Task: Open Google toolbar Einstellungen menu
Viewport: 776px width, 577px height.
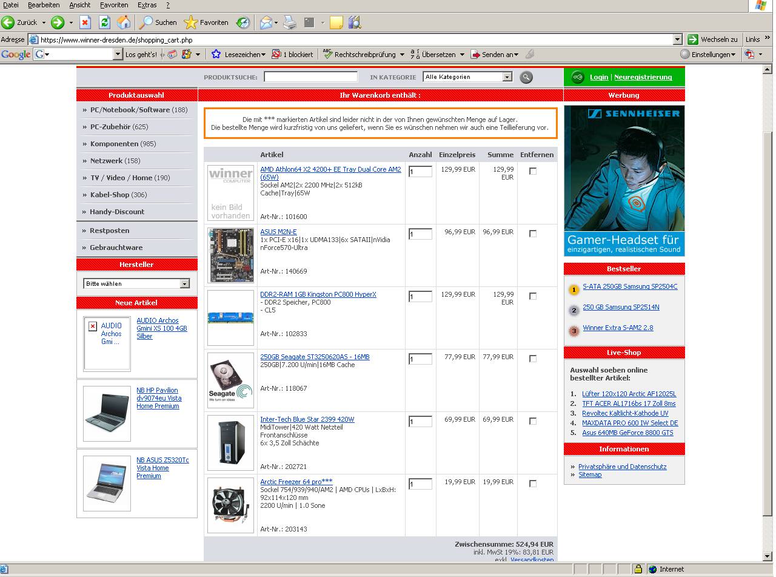Action: coord(707,54)
